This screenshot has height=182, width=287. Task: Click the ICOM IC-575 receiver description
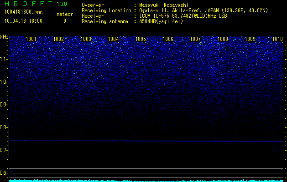(x=183, y=16)
